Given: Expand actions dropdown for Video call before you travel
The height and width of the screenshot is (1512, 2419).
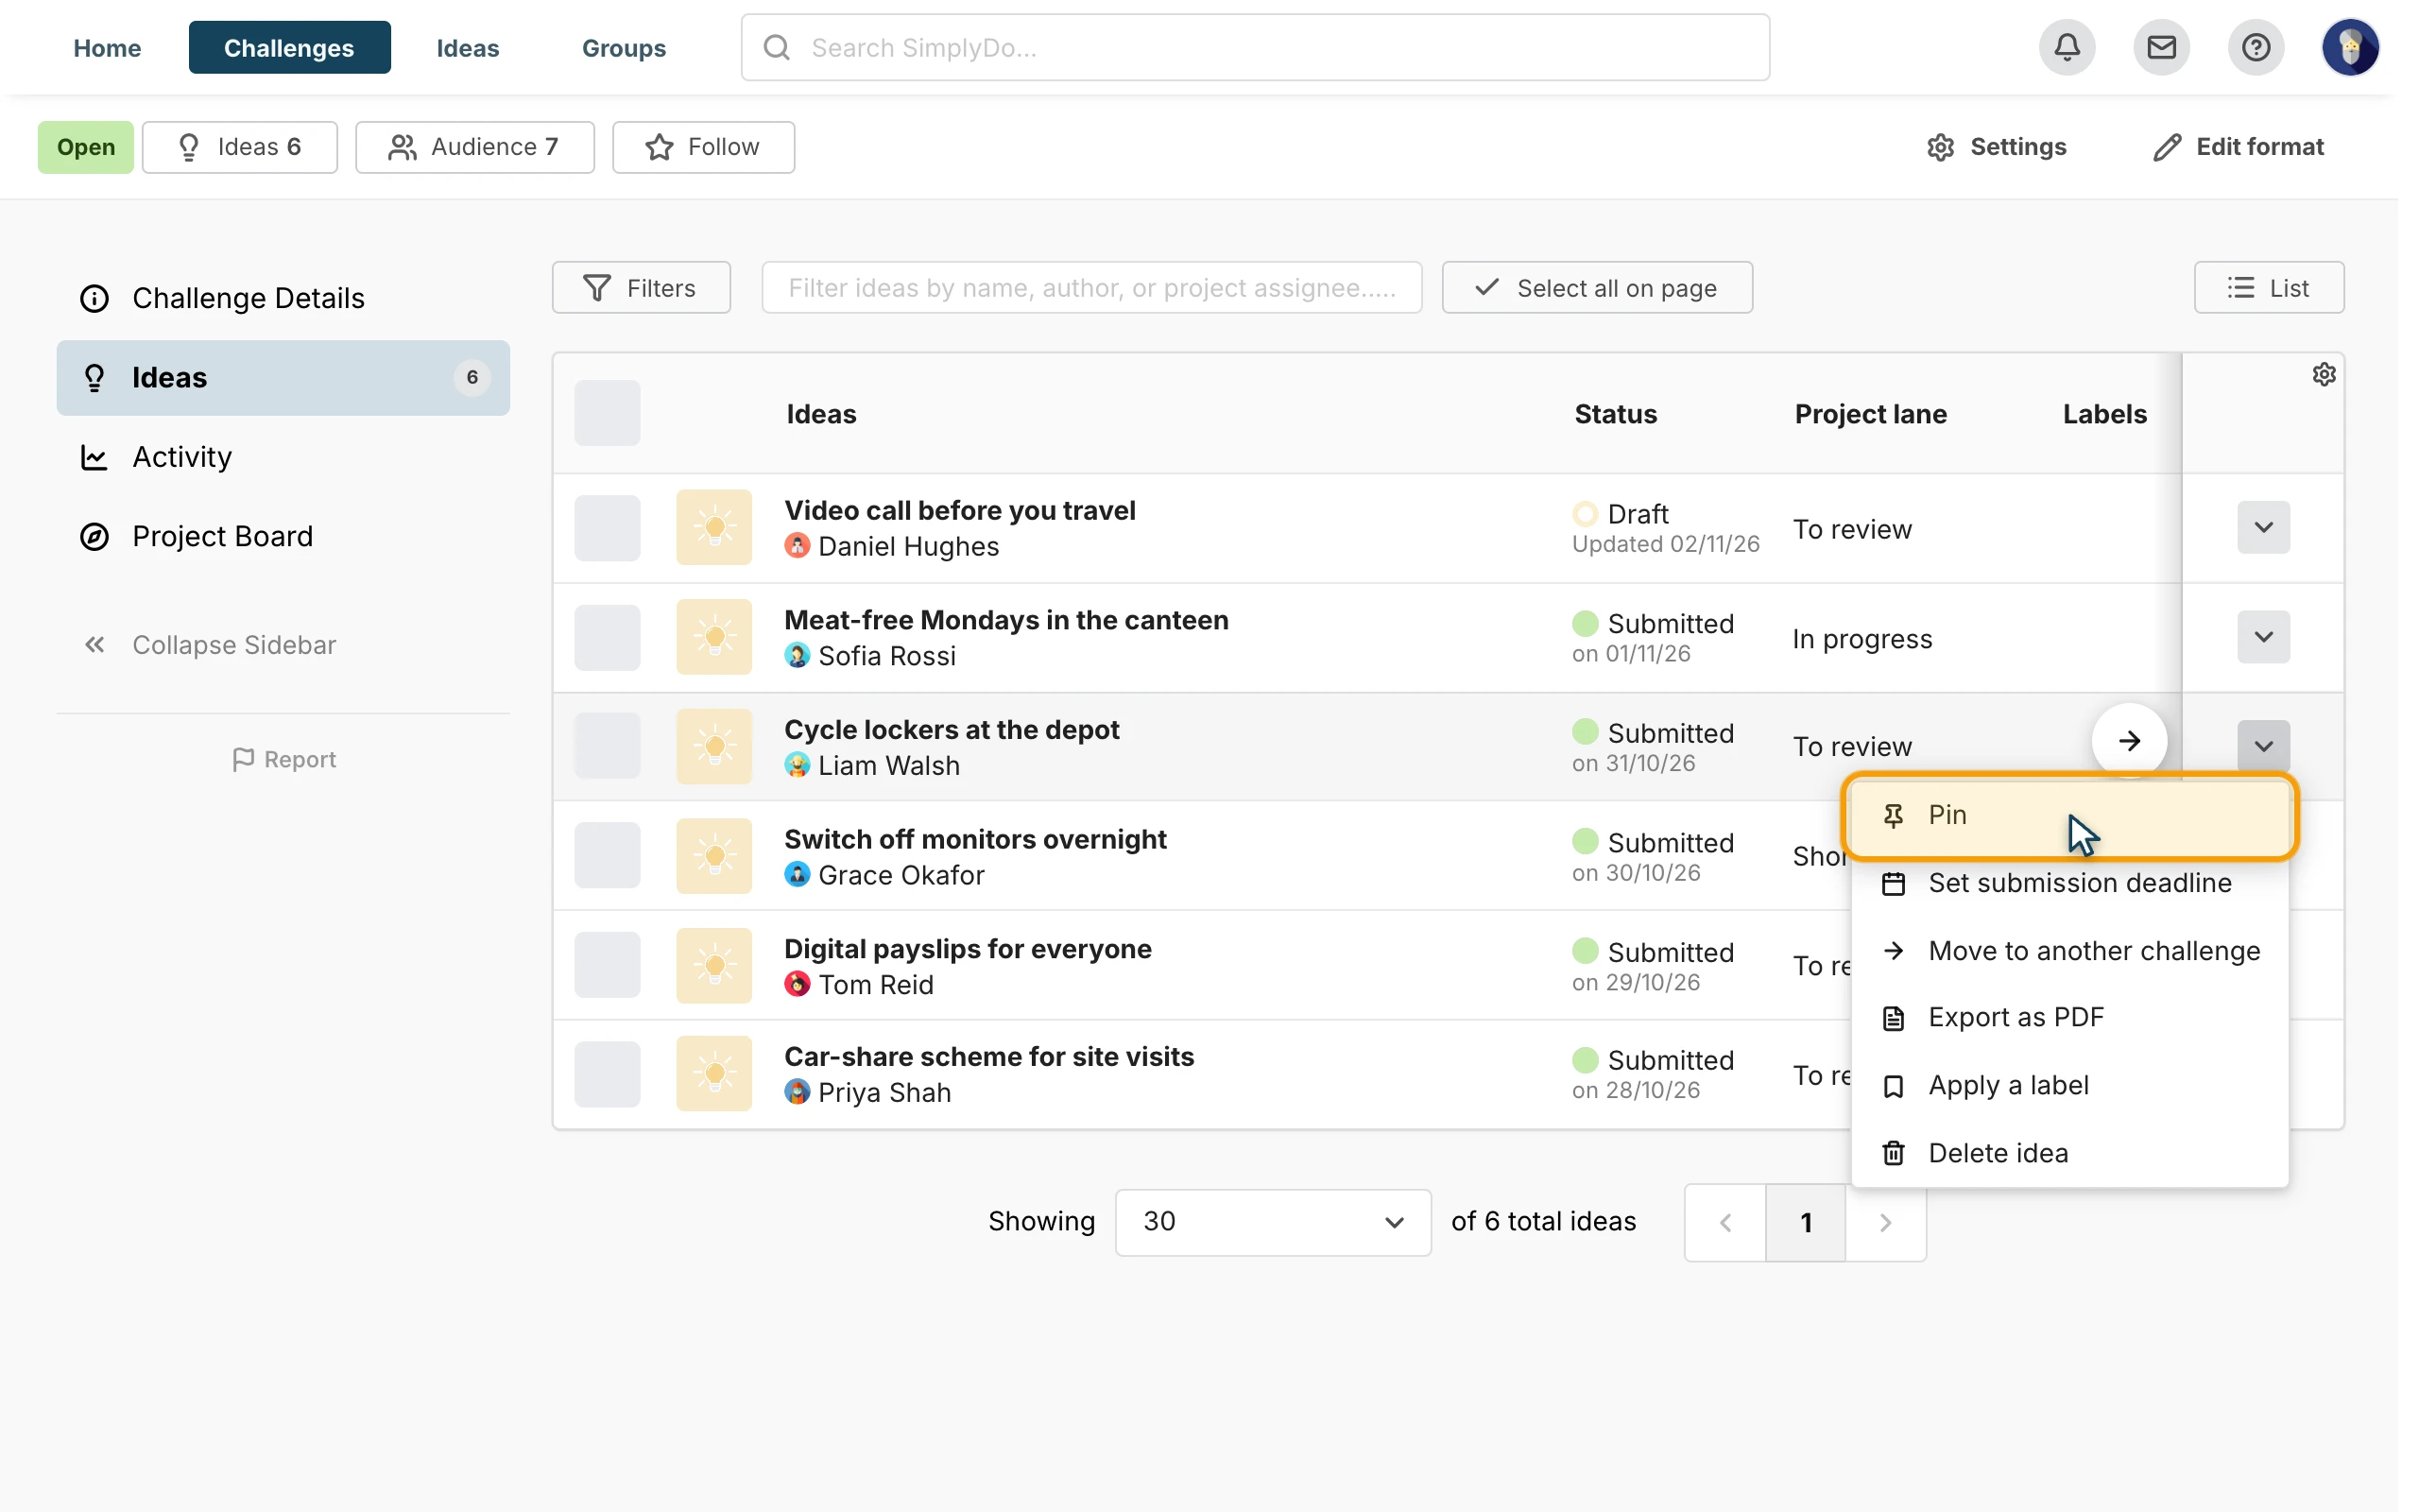Looking at the screenshot, I should click(2263, 527).
